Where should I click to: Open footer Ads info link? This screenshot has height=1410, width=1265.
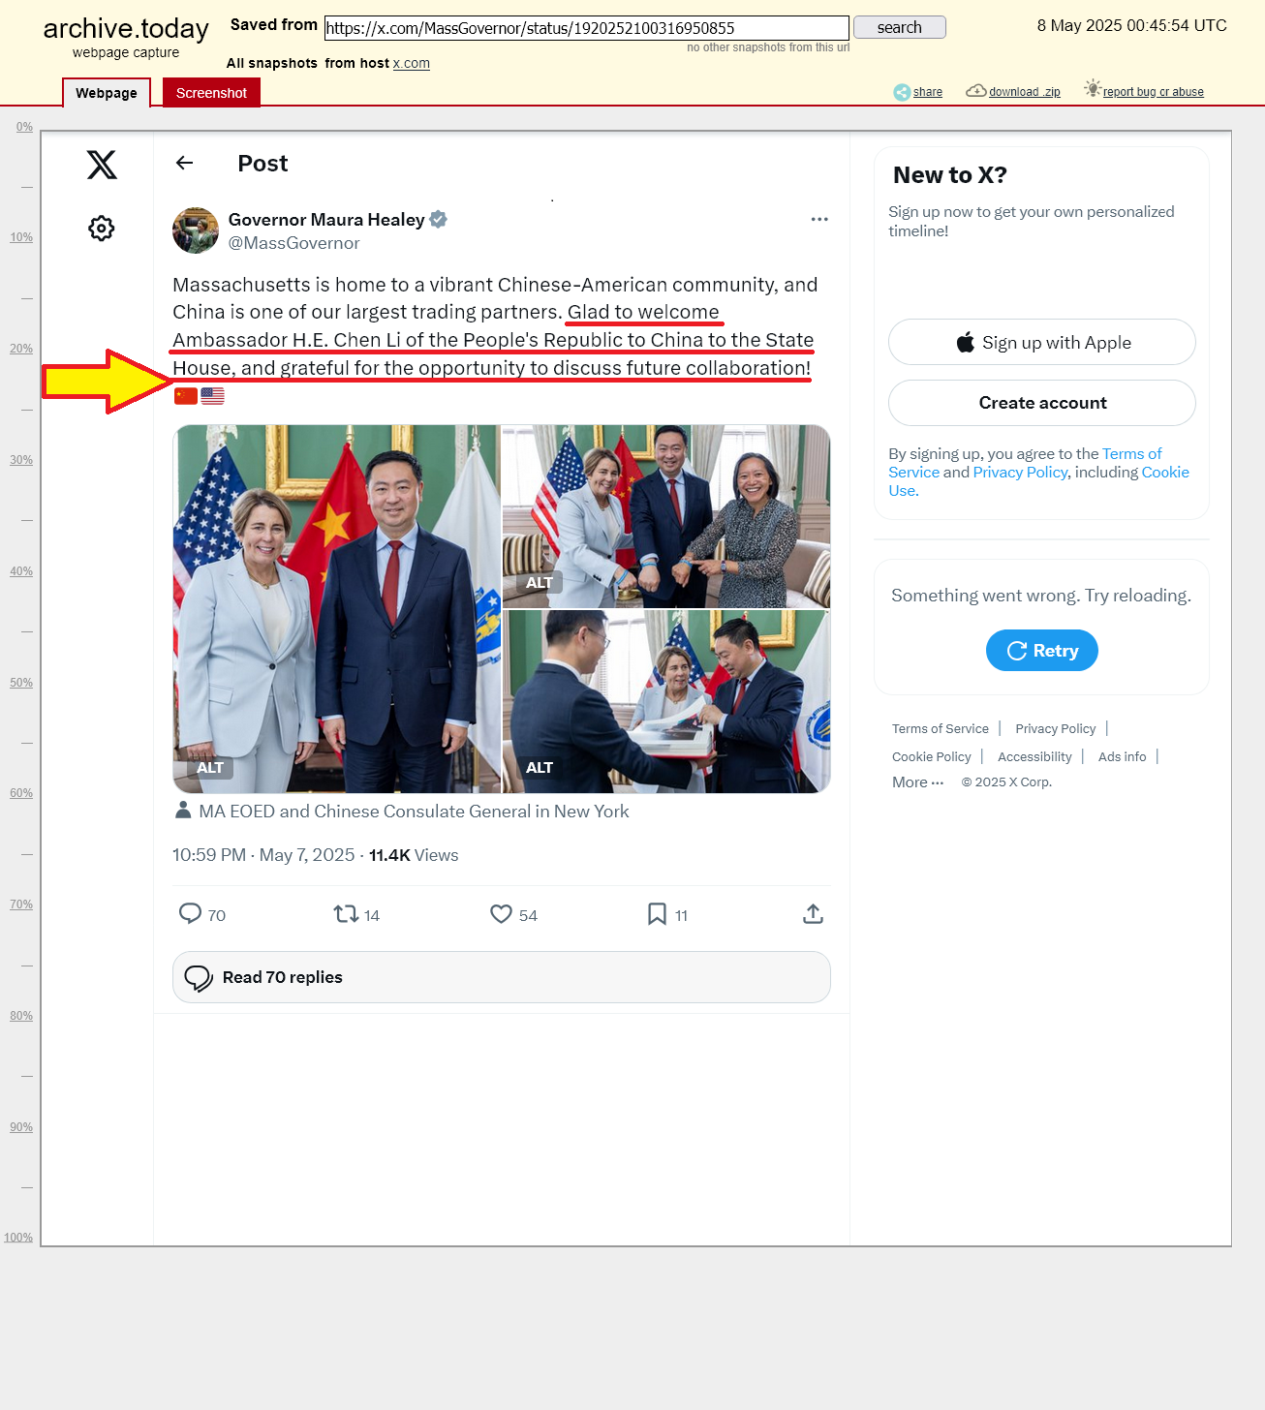click(x=1122, y=757)
